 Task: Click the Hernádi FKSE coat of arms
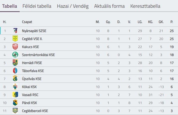(x=15, y=63)
